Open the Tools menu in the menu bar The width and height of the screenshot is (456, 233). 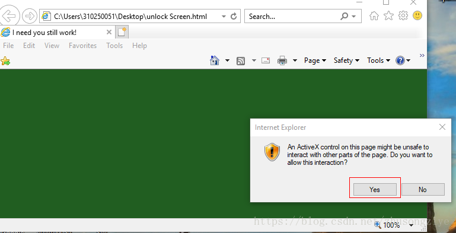pyautogui.click(x=114, y=46)
